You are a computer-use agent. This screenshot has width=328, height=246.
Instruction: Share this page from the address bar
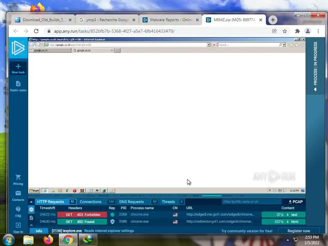(274, 31)
